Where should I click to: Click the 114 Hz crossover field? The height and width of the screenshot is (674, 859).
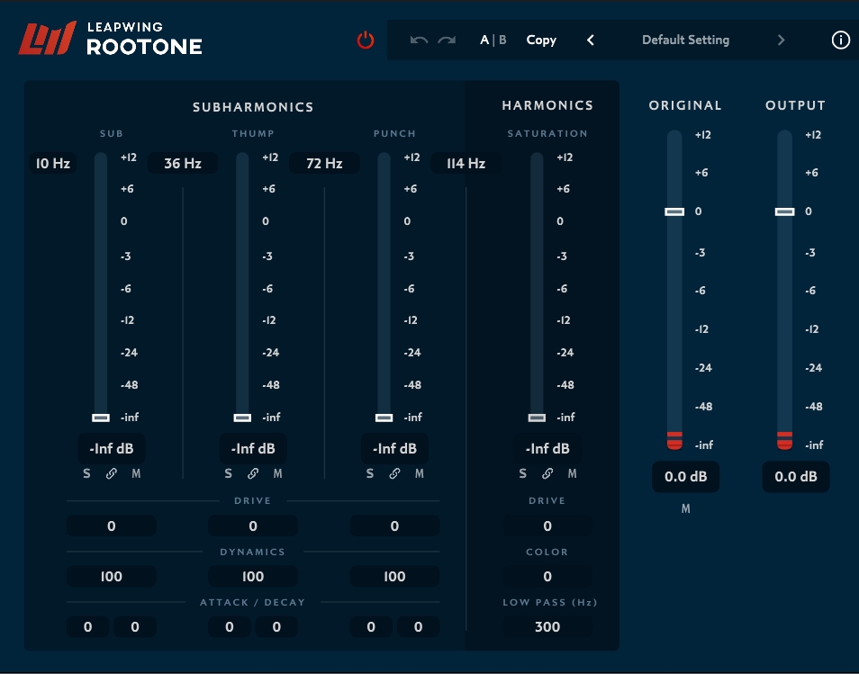coord(466,163)
